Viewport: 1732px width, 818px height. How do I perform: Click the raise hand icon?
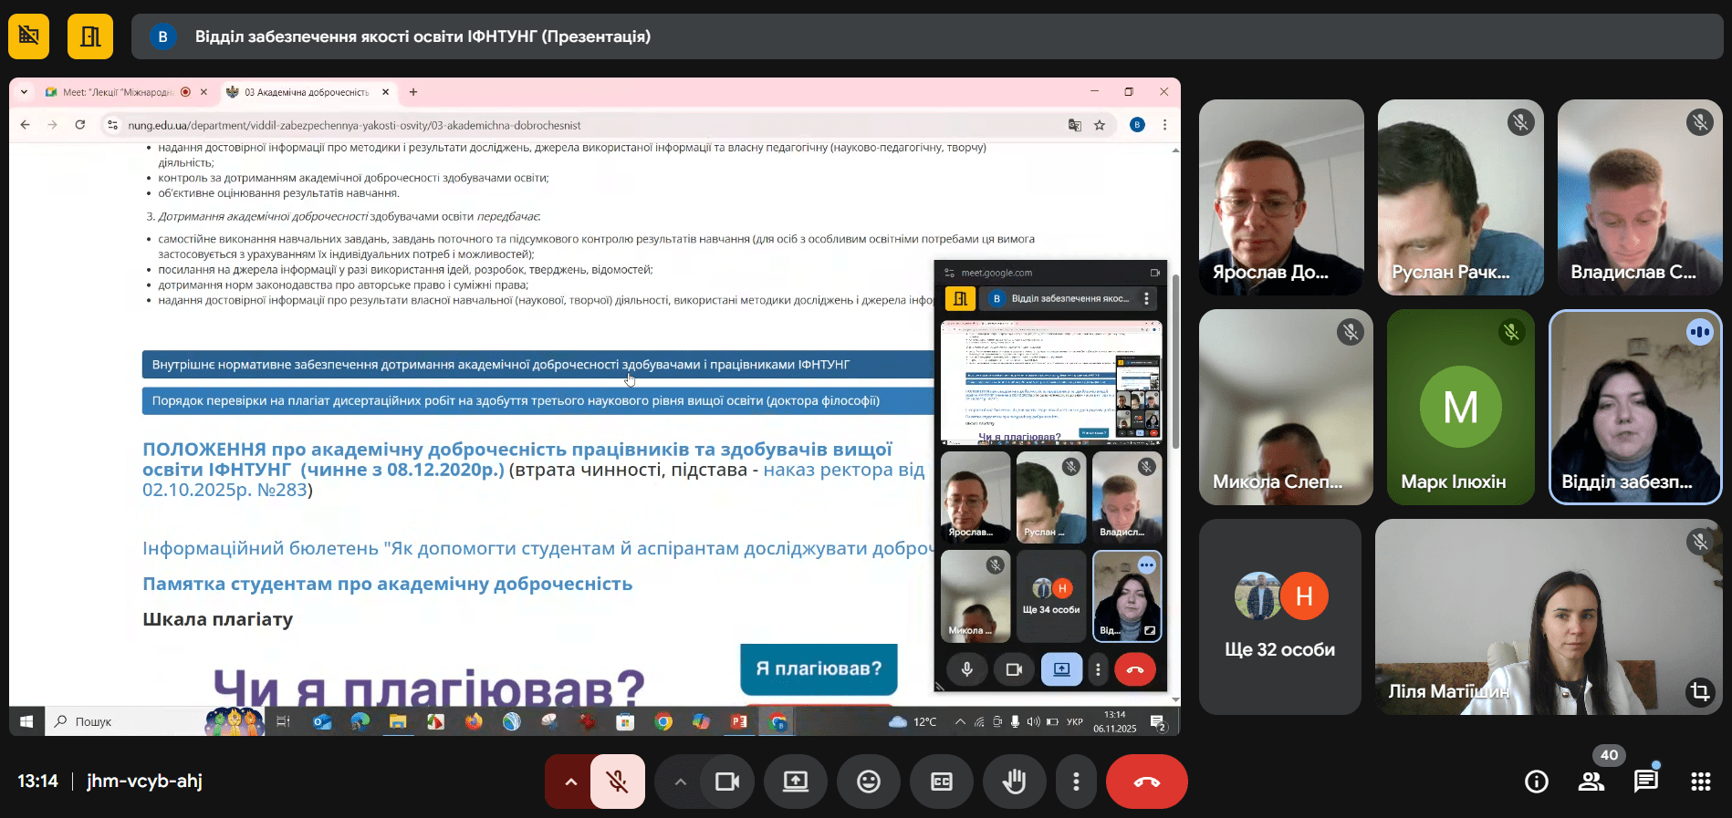coord(1014,782)
